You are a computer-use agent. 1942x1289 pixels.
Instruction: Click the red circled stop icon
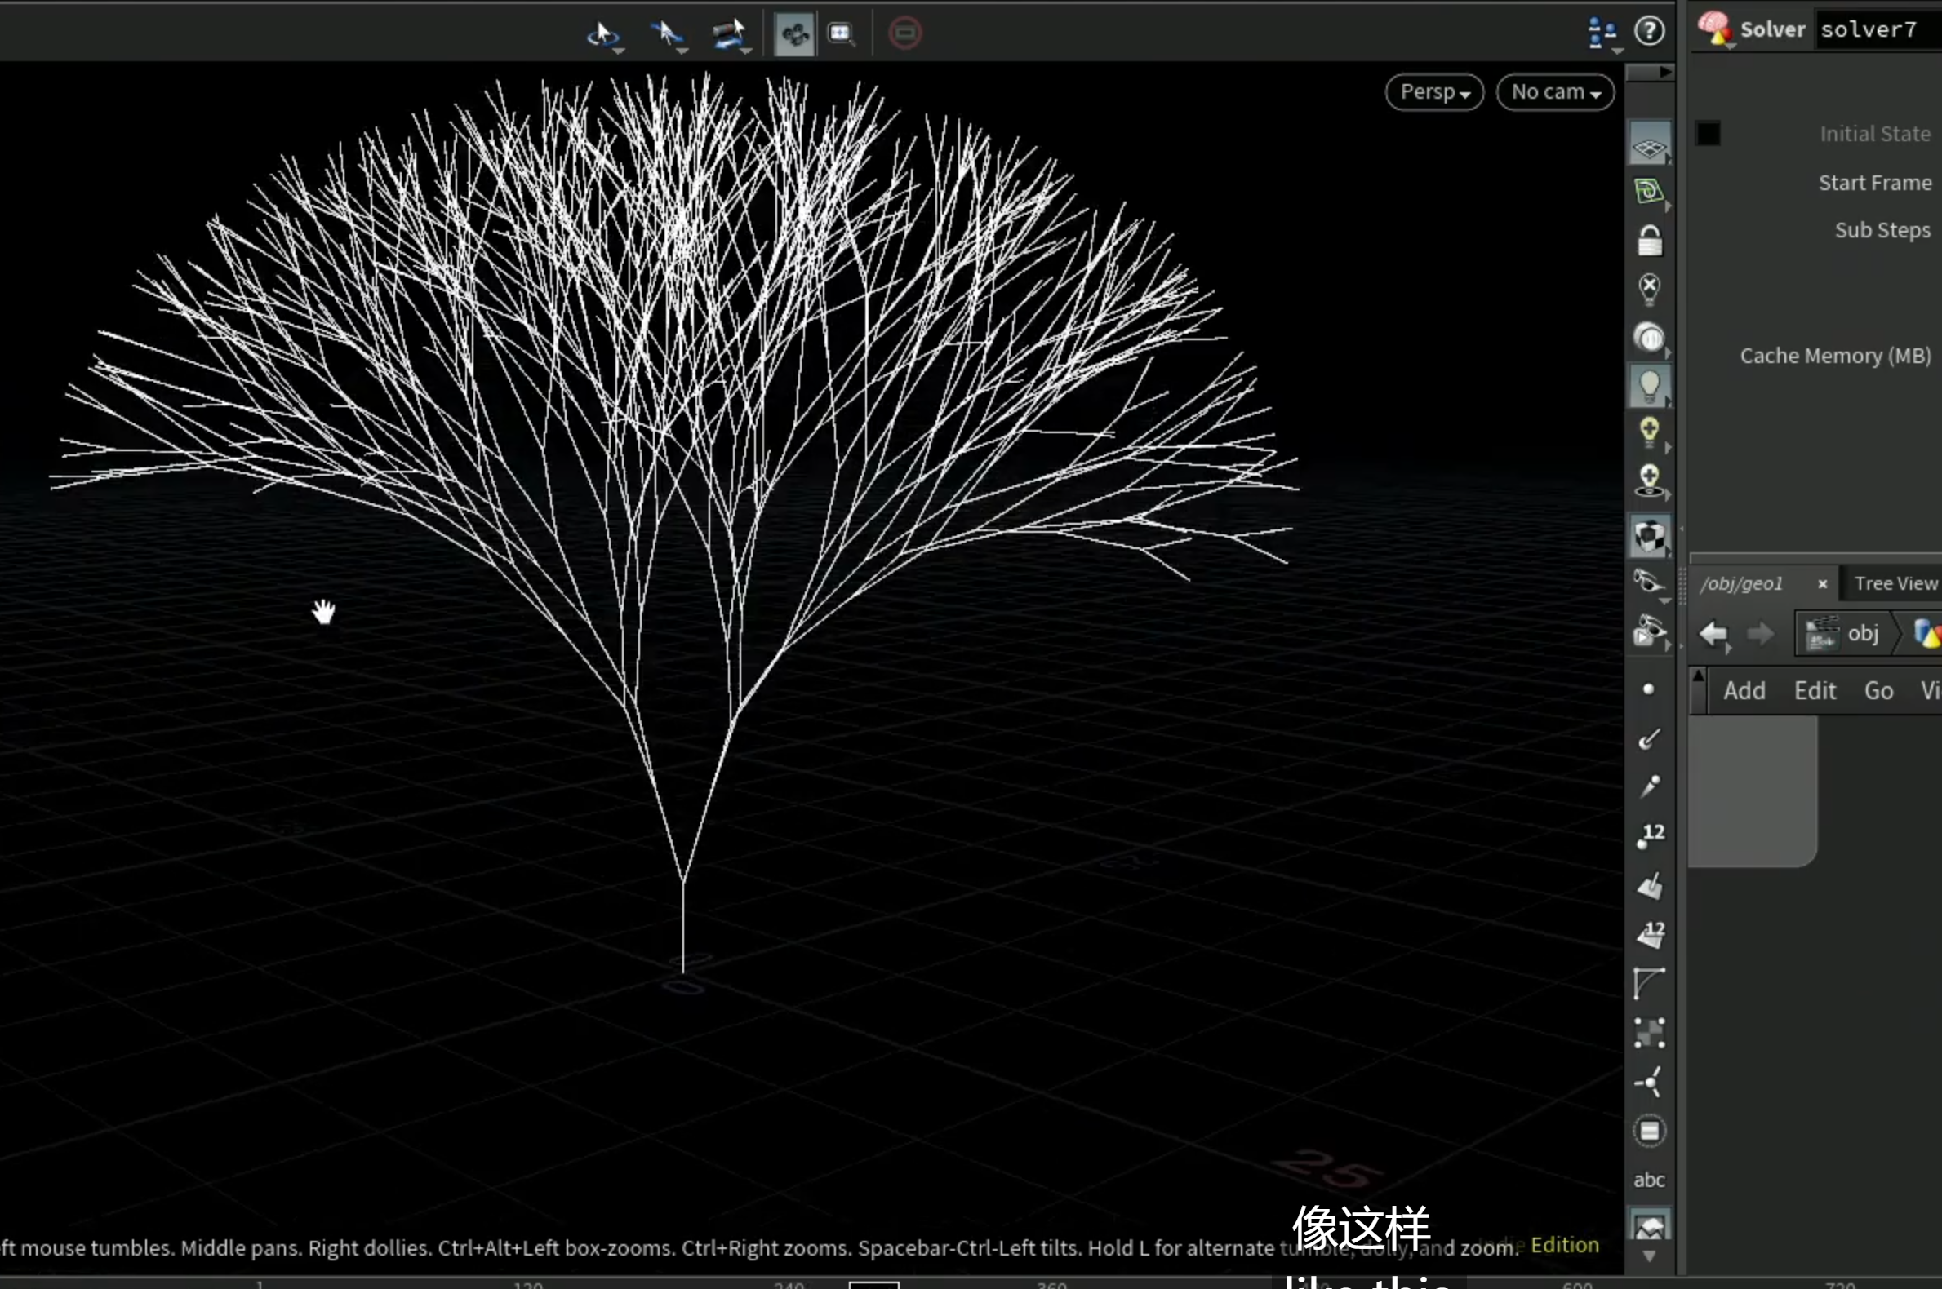904,33
